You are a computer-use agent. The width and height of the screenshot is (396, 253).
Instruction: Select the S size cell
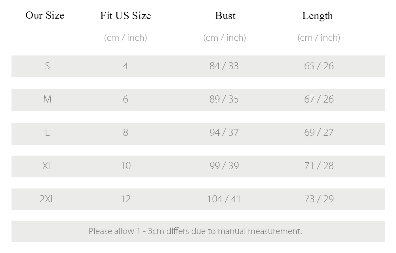click(x=47, y=66)
